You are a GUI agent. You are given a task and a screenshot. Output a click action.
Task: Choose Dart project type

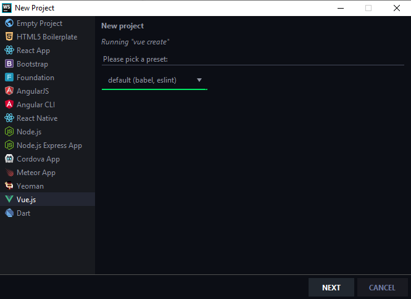point(48,213)
